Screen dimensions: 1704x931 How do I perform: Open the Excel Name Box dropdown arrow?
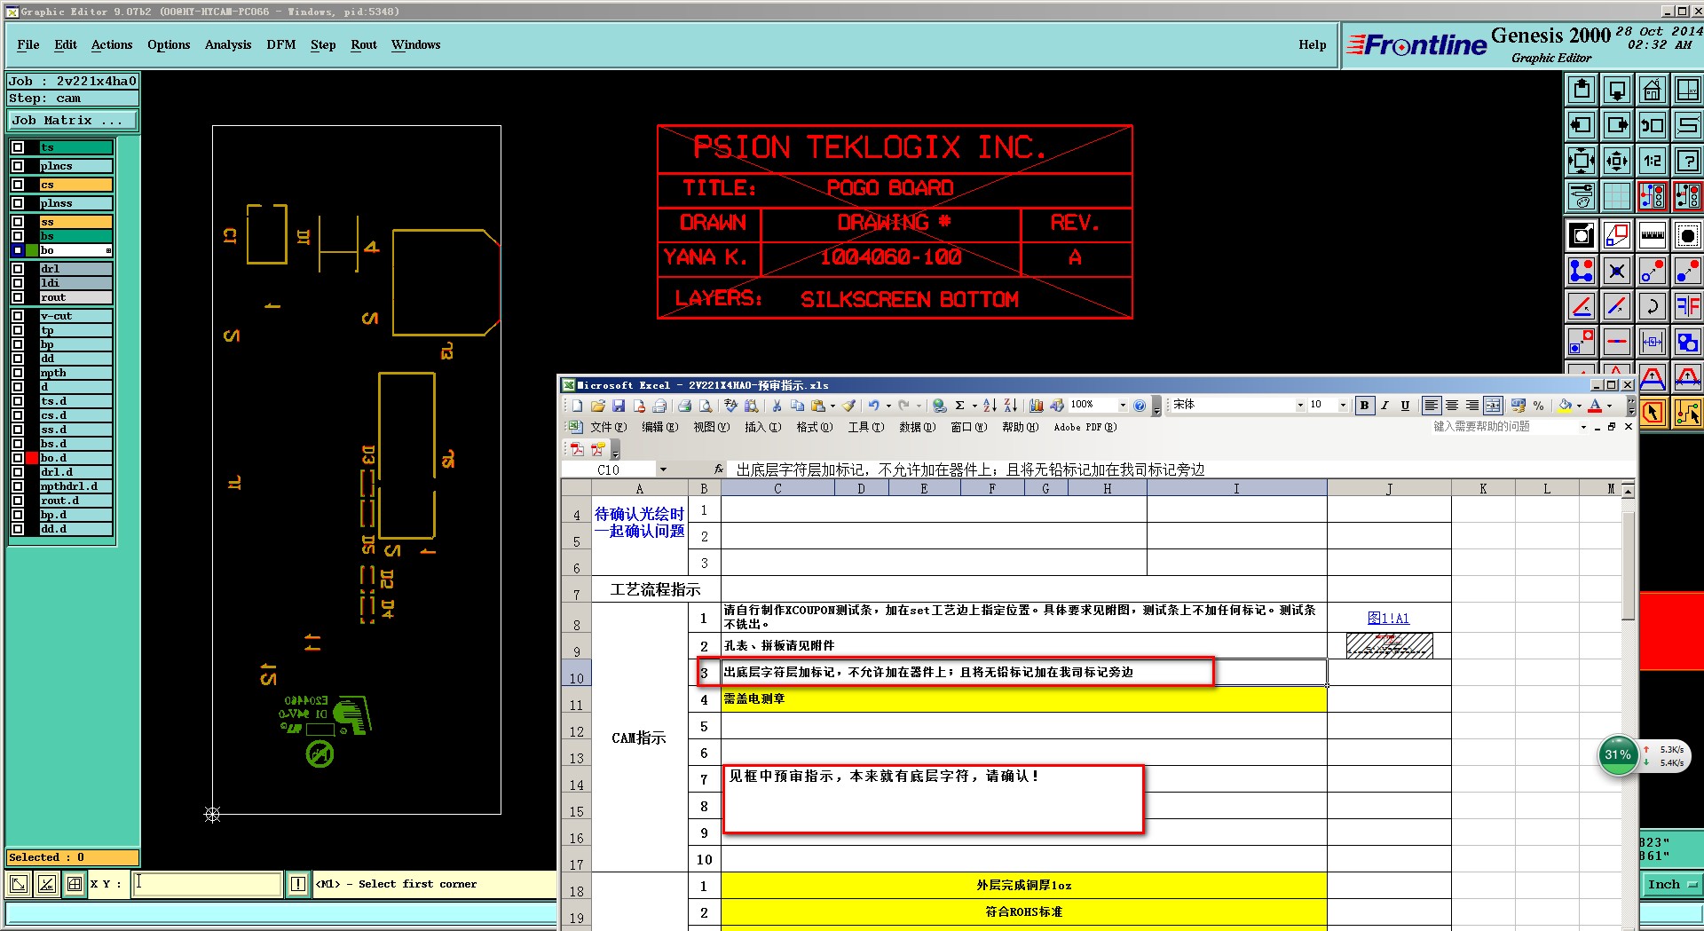[662, 469]
